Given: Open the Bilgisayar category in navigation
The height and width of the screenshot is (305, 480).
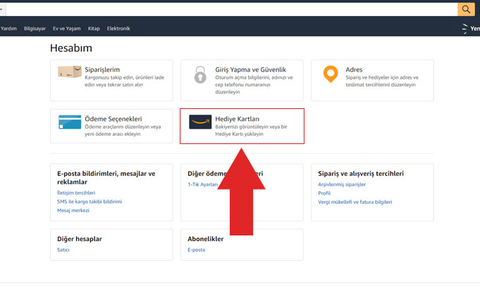Looking at the screenshot, I should [x=35, y=29].
